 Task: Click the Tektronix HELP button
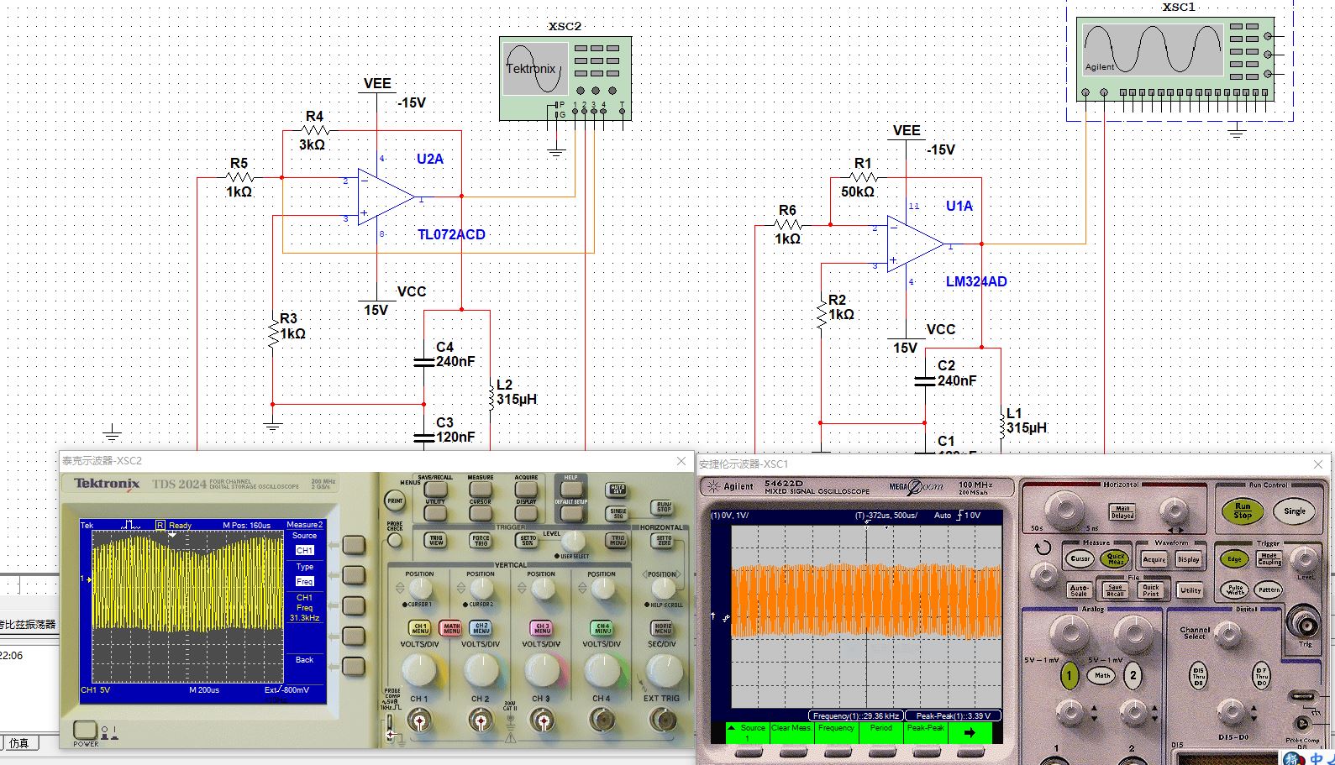click(x=570, y=489)
